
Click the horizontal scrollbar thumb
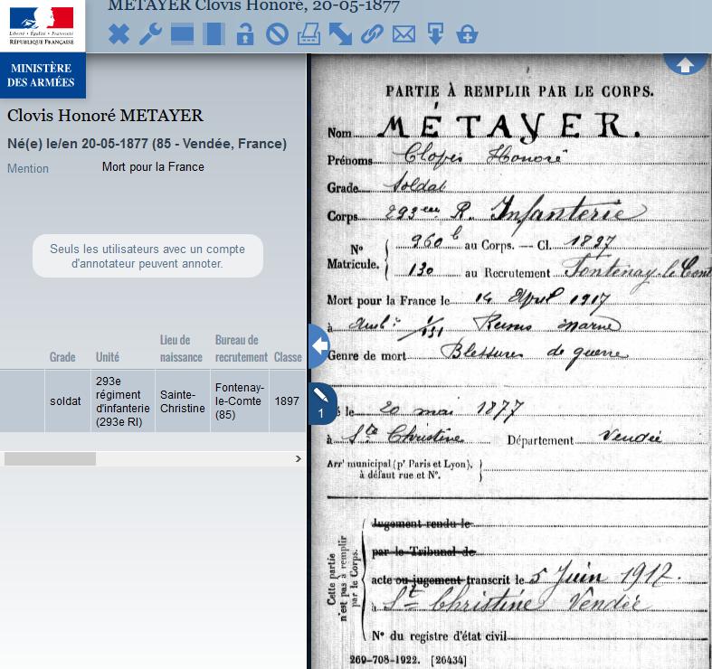click(50, 459)
